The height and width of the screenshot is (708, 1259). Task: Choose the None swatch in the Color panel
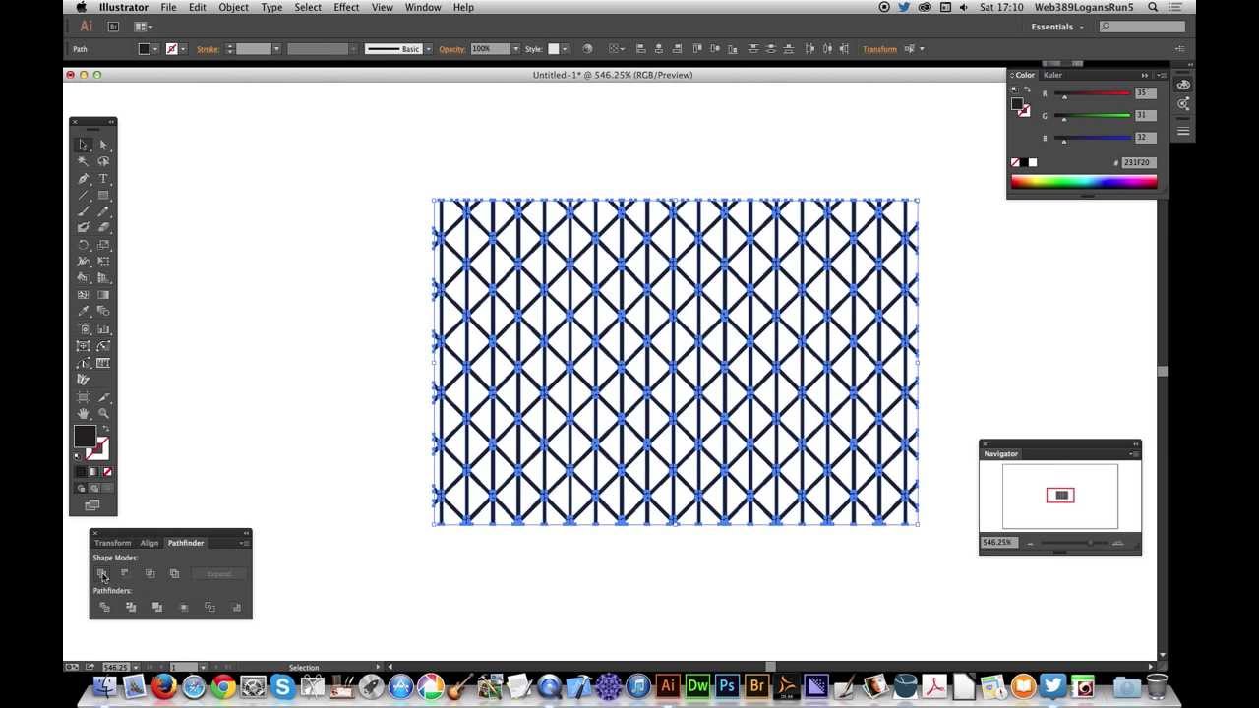tap(1015, 162)
